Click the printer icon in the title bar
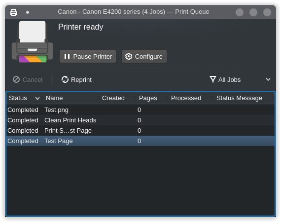281x222 pixels. tap(14, 12)
